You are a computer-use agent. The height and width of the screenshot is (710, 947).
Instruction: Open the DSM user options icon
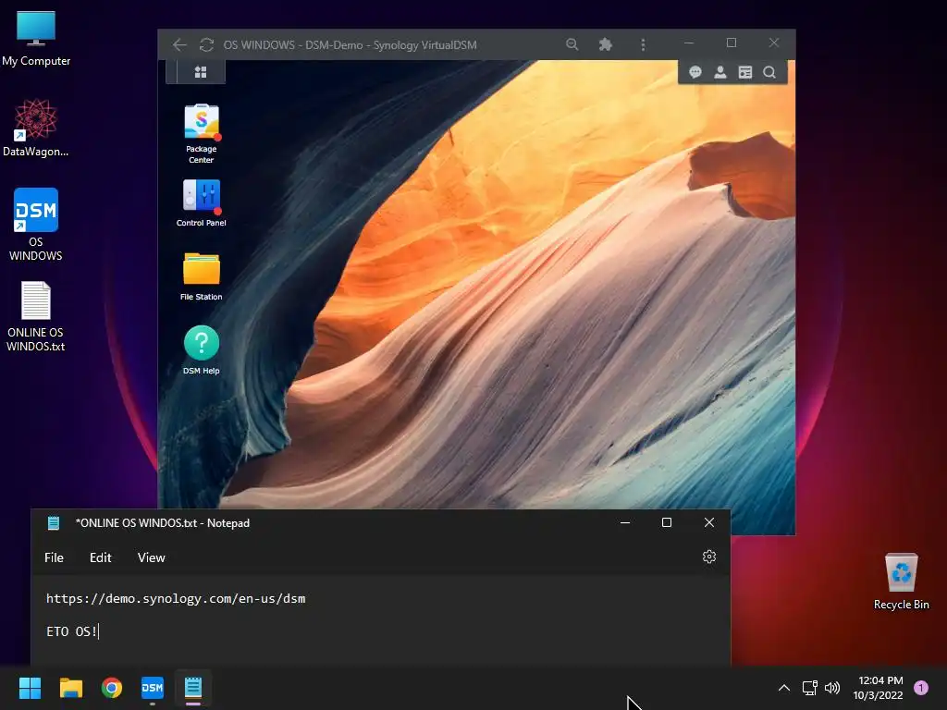pos(719,72)
